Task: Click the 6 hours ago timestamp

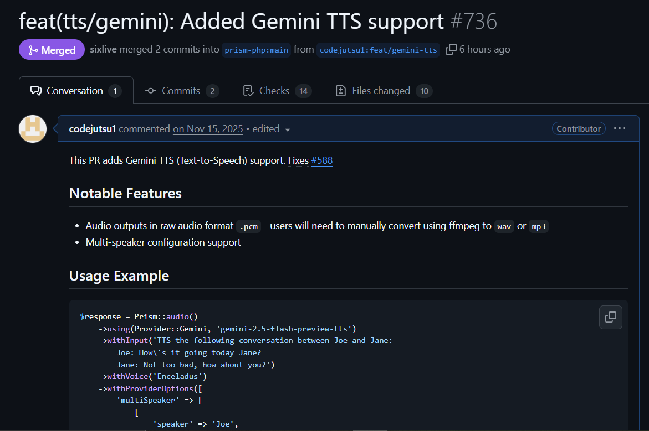Action: point(485,49)
